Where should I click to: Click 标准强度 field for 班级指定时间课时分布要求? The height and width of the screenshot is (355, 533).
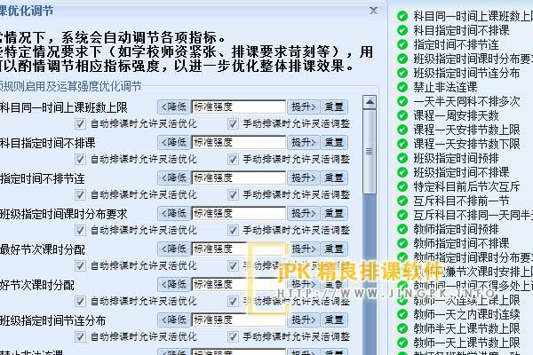pyautogui.click(x=239, y=213)
